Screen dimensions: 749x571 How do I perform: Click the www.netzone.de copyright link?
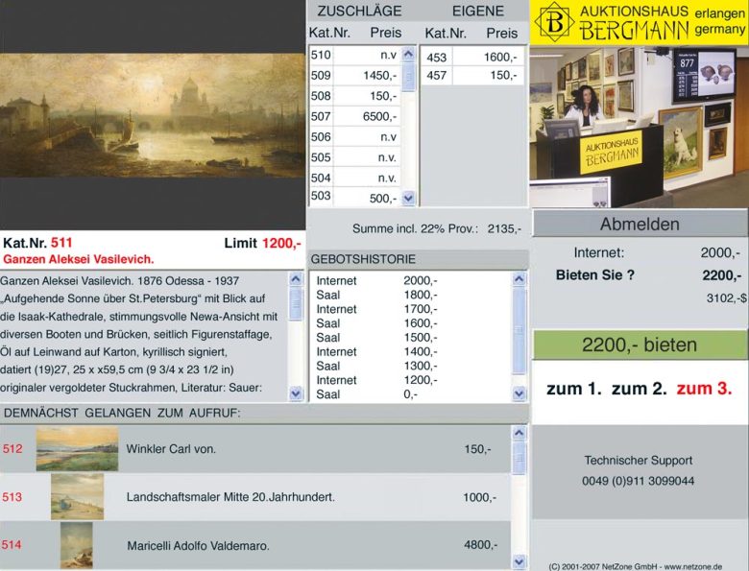[x=692, y=567]
